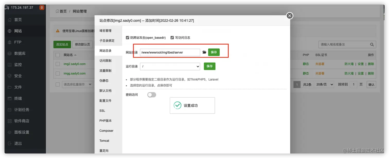Open the 请选择批量操作 dropdown
This screenshot has width=389, height=158.
pos(77,84)
